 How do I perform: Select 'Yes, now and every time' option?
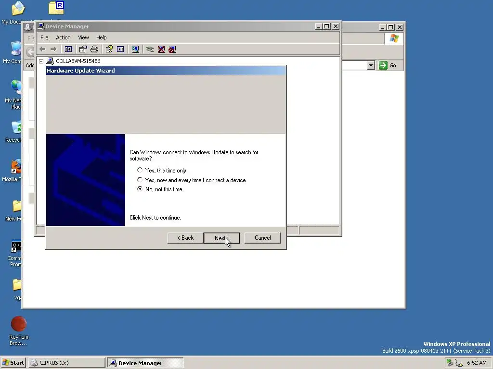[x=140, y=180]
